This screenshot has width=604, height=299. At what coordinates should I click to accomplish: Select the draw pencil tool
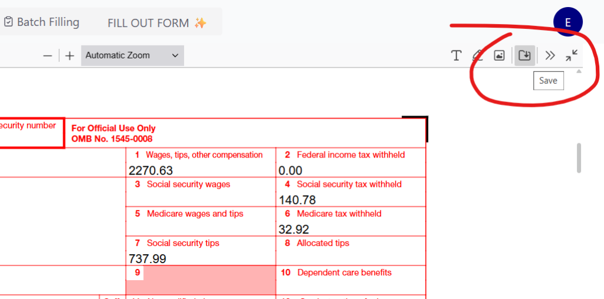click(x=478, y=55)
